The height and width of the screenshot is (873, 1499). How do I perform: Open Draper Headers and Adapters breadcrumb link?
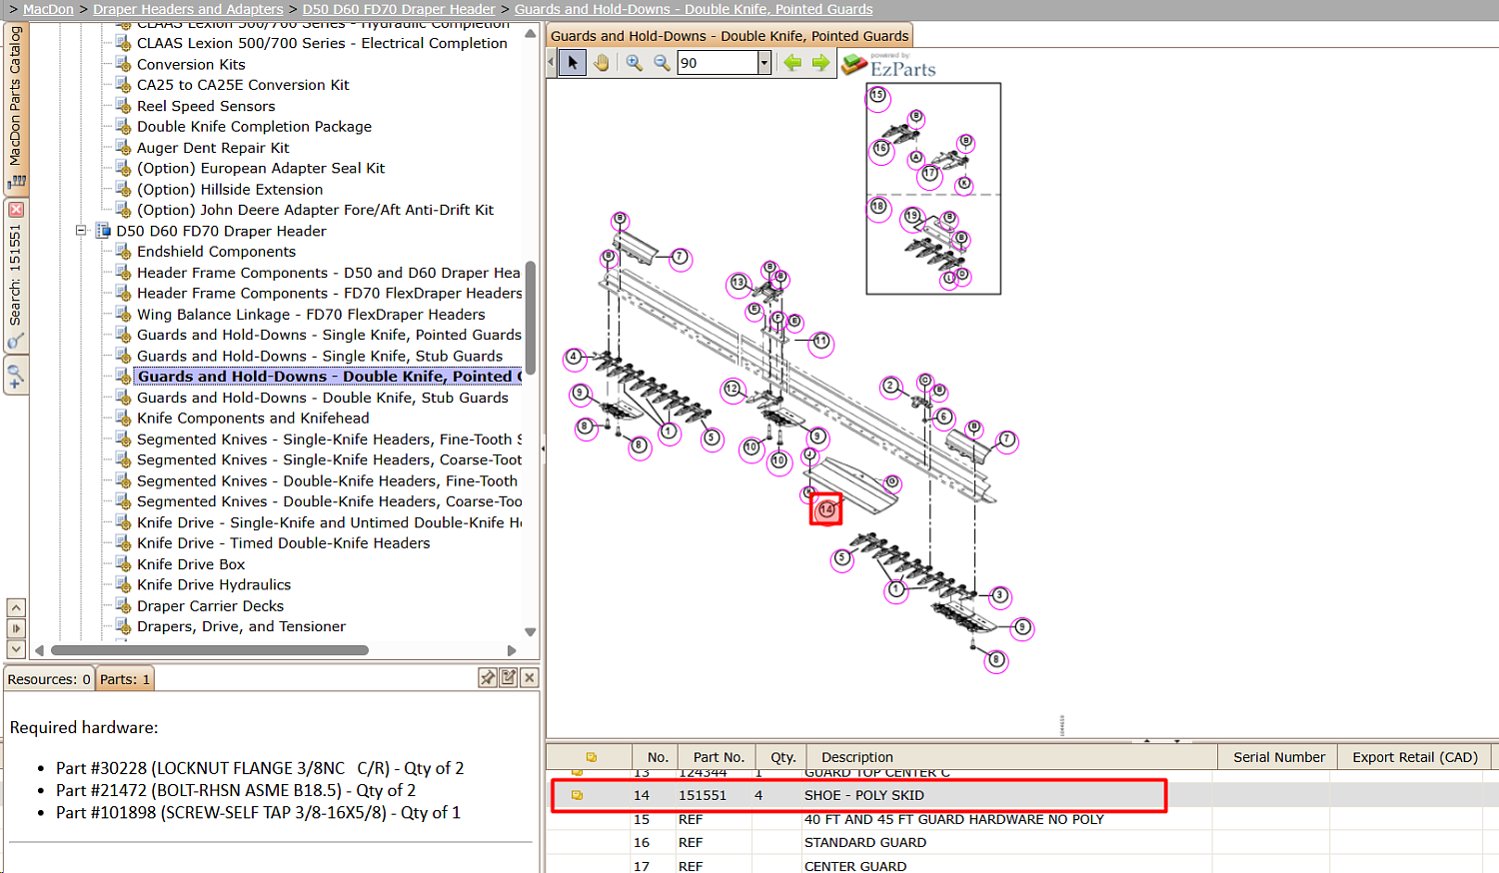point(188,9)
